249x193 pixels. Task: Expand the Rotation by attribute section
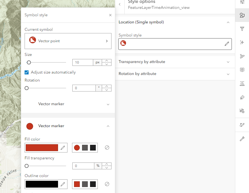click(x=228, y=74)
